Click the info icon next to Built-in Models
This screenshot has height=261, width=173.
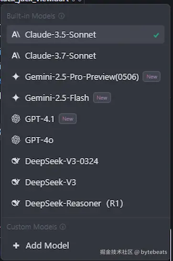[62, 16]
